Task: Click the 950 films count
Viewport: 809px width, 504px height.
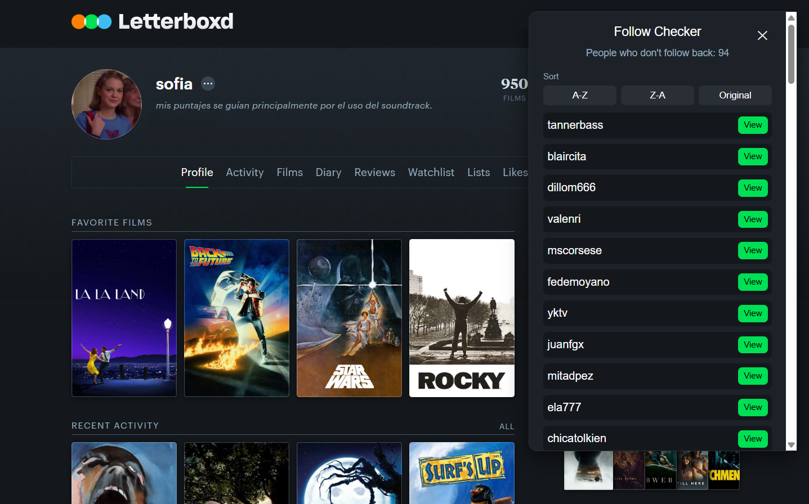Action: click(x=515, y=84)
